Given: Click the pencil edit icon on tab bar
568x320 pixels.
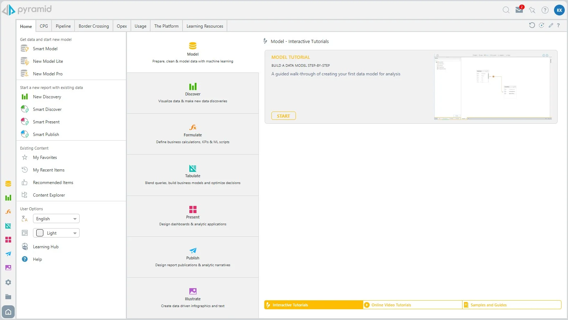Looking at the screenshot, I should tap(551, 25).
